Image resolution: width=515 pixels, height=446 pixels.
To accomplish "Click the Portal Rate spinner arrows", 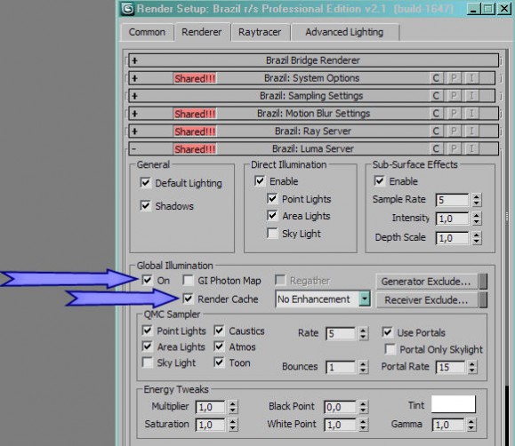I will click(472, 367).
